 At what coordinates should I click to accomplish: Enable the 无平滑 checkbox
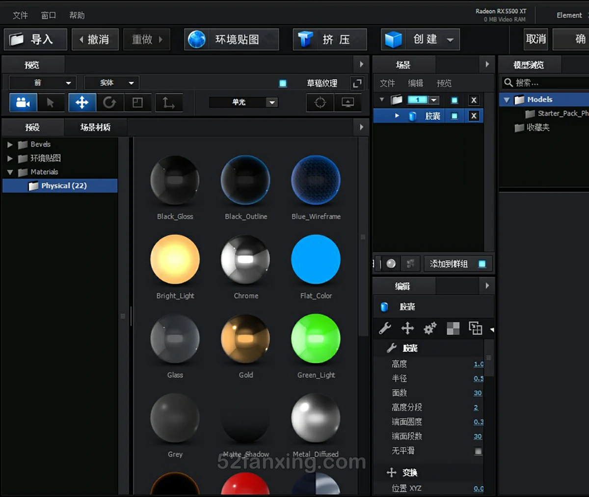pos(478,451)
